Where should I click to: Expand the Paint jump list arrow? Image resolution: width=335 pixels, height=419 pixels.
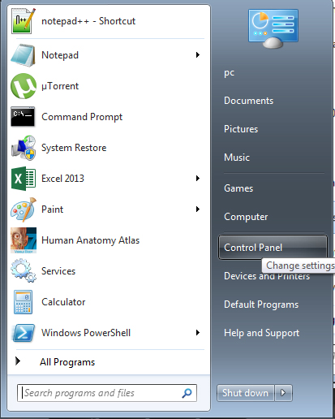198,209
